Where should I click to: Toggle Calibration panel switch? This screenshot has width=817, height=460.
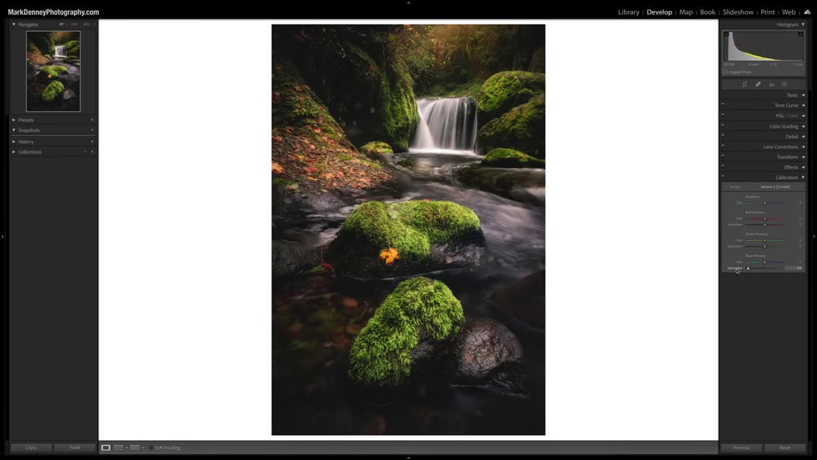coord(723,177)
